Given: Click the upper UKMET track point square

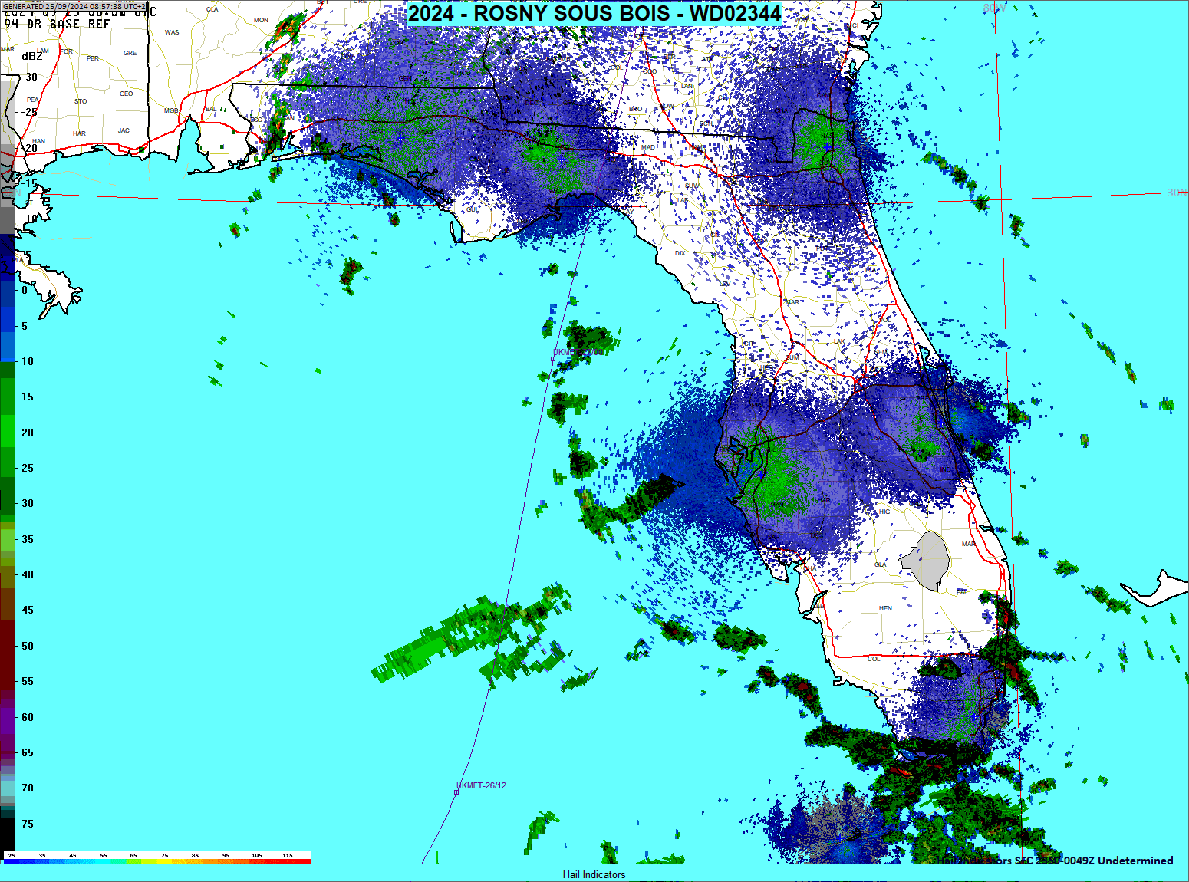Looking at the screenshot, I should pos(552,359).
